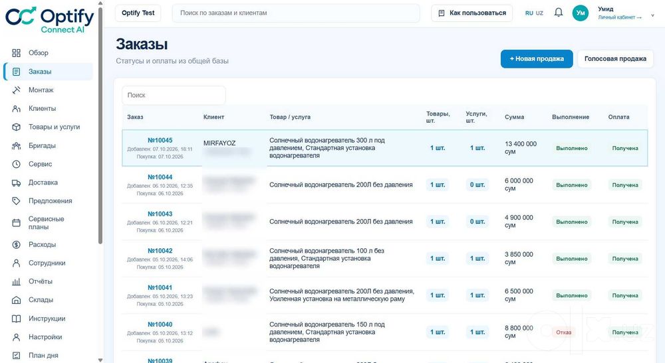This screenshot has width=665, height=363.
Task: Click the sidebar vertical scrollbar
Action: [x=100, y=125]
